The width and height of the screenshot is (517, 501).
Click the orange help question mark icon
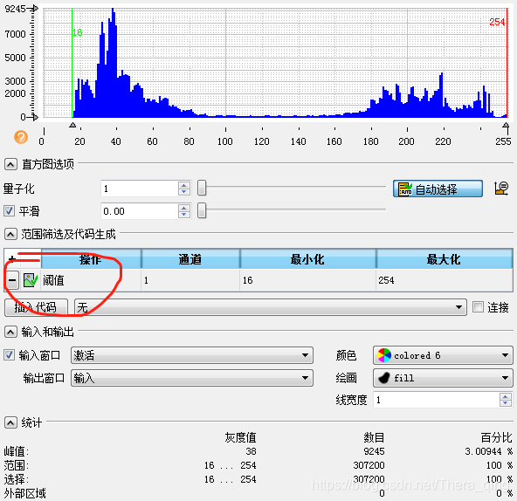[21, 137]
